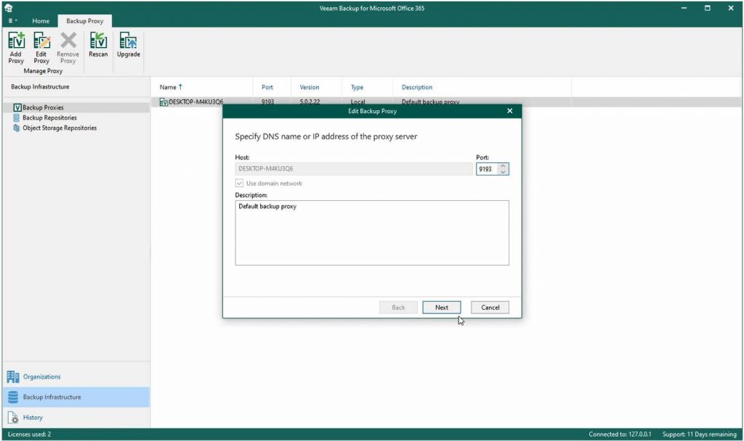Click the Host field in the dialog
The width and height of the screenshot is (744, 441).
tap(354, 168)
